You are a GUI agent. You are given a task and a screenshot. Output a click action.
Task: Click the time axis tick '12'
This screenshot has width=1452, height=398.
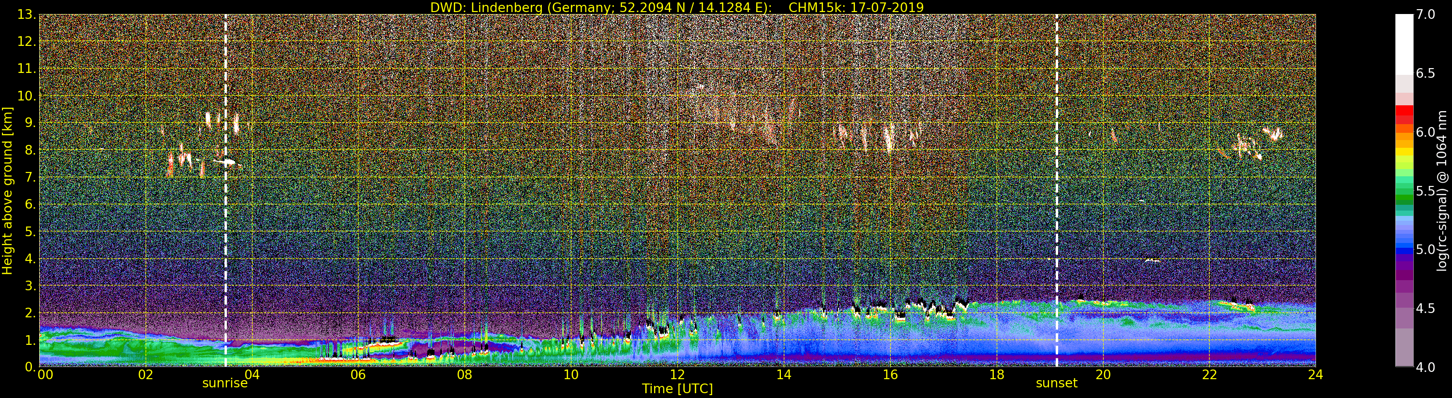(x=677, y=374)
